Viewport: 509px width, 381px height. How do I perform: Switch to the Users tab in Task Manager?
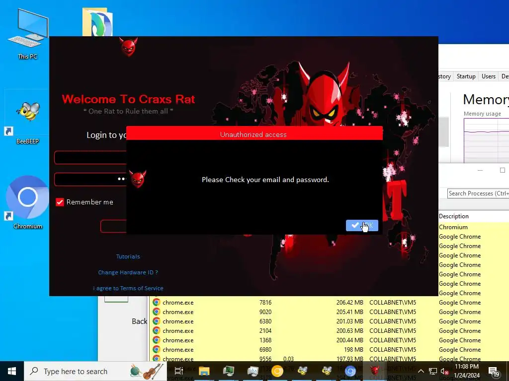[x=488, y=76]
